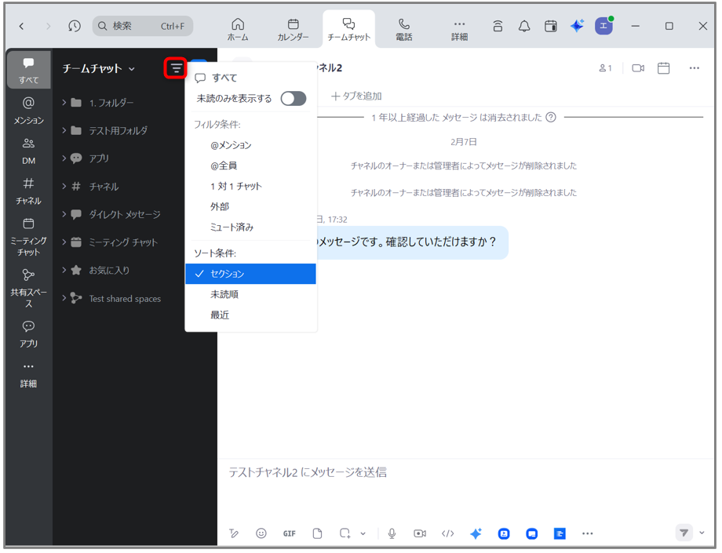The image size is (722, 553).
Task: Click the screenshot capture icon
Action: 345,533
